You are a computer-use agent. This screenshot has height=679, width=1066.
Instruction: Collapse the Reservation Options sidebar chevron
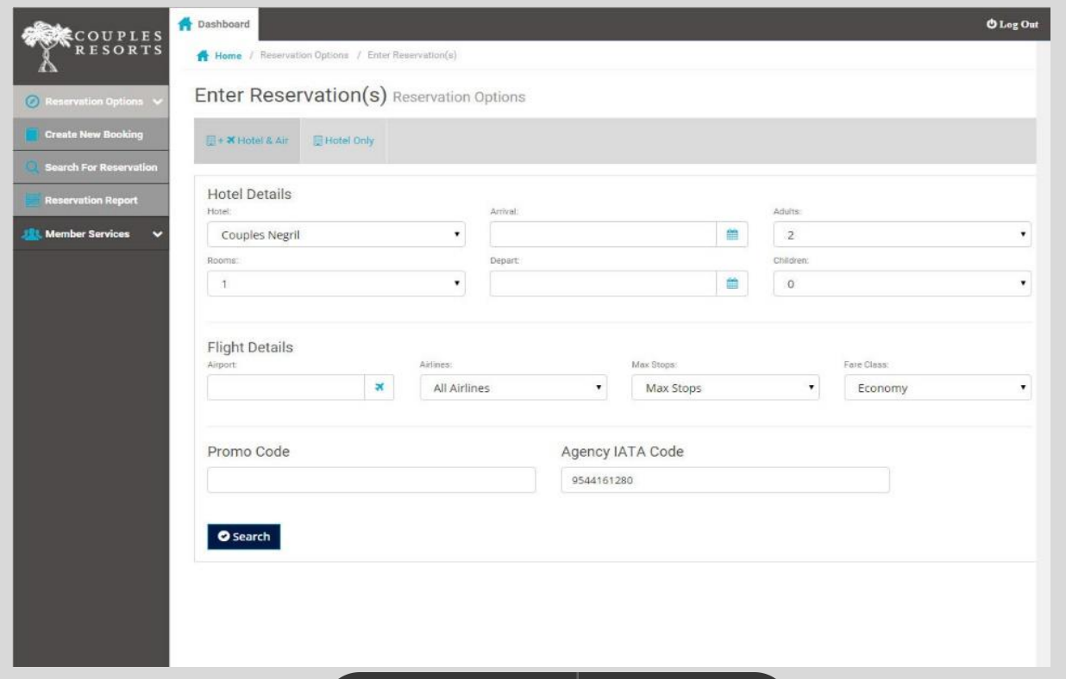tap(156, 102)
